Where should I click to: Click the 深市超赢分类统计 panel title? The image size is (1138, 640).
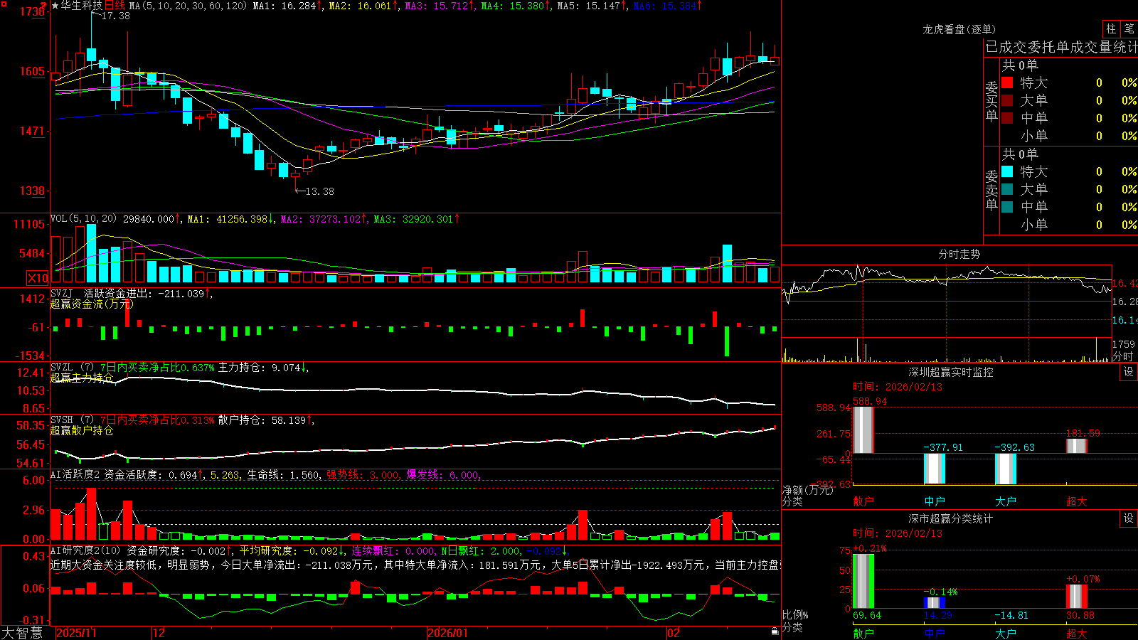tap(950, 518)
